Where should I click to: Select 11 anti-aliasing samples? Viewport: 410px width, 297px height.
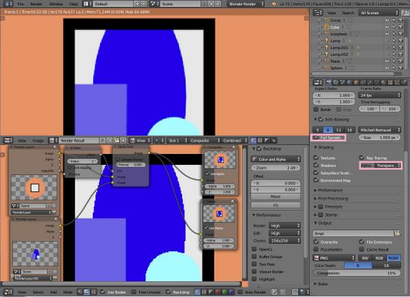(339, 130)
